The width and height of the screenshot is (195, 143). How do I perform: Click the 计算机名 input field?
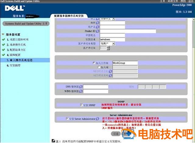click(x=112, y=35)
